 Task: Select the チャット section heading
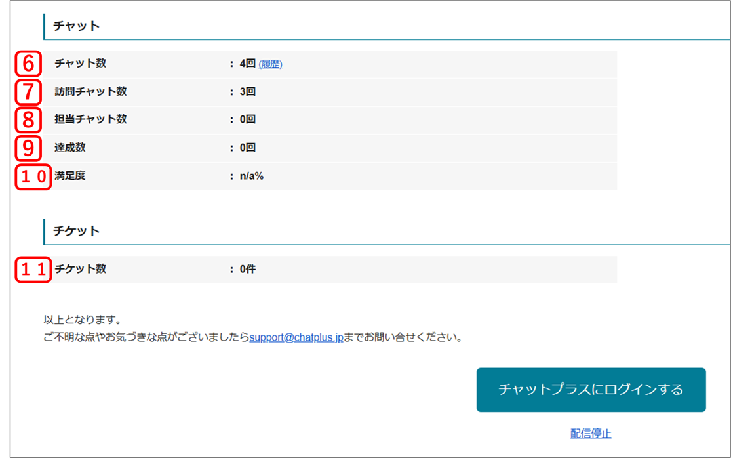[76, 26]
